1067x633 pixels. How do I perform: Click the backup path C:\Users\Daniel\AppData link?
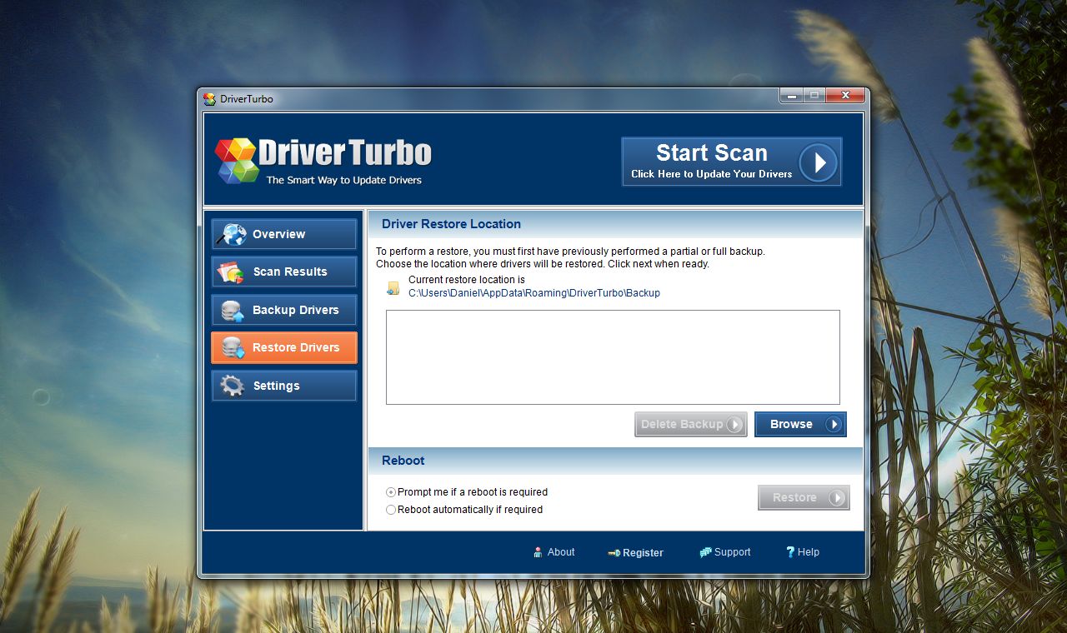534,293
